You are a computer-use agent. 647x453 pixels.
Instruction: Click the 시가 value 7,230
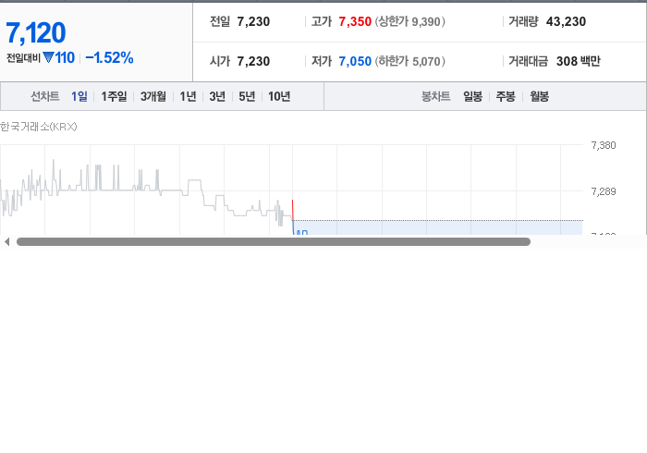[253, 61]
